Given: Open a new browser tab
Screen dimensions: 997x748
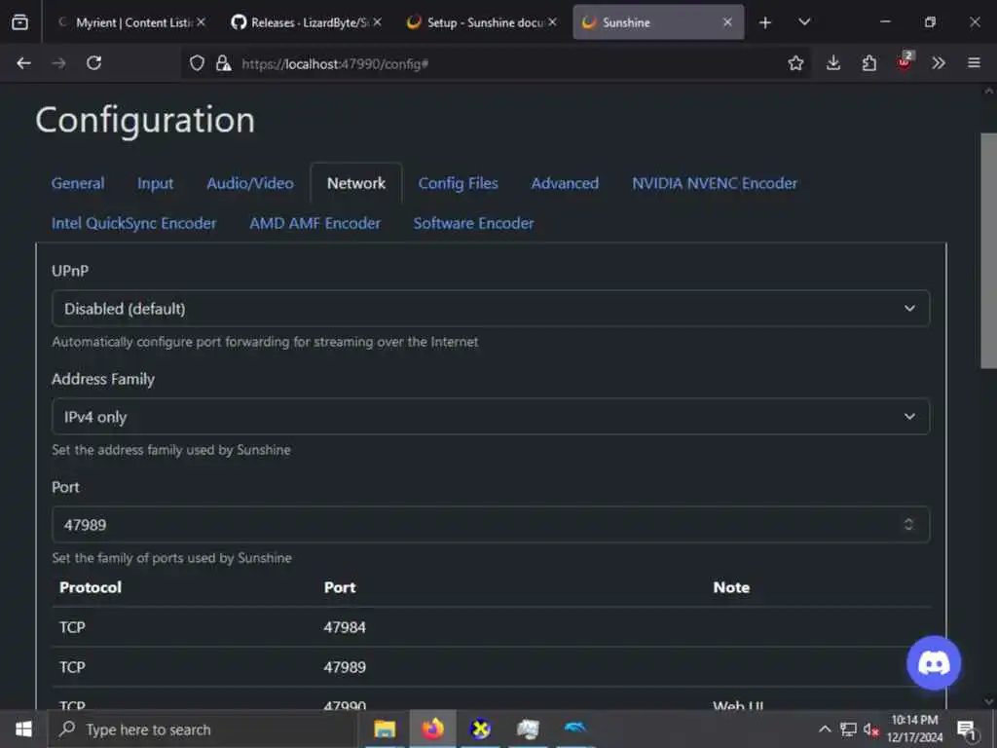Looking at the screenshot, I should point(765,22).
